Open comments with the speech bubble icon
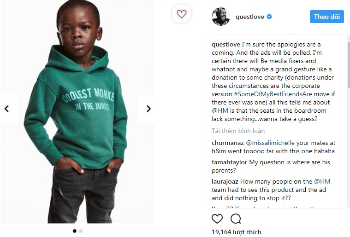 [x=235, y=219]
